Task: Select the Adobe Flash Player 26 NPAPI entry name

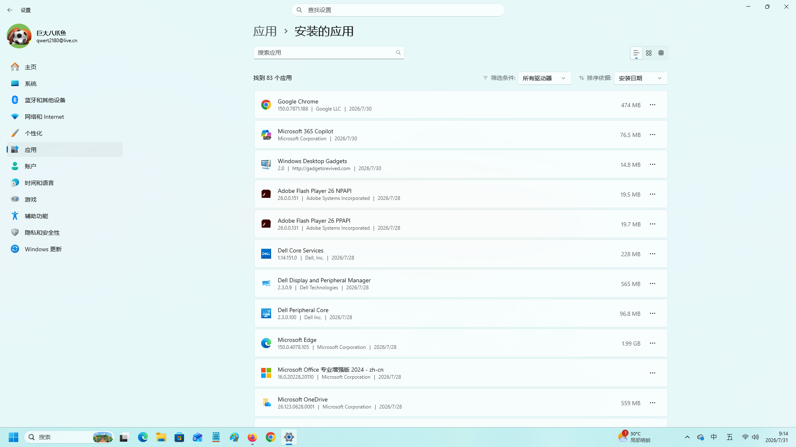Action: (x=315, y=191)
